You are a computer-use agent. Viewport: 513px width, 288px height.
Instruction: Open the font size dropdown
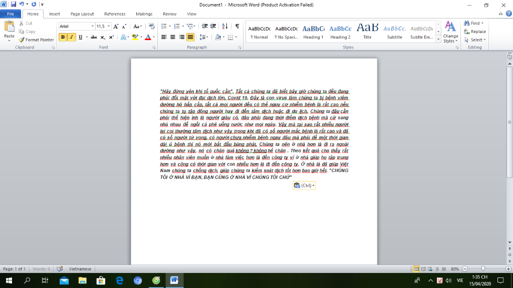[109, 26]
